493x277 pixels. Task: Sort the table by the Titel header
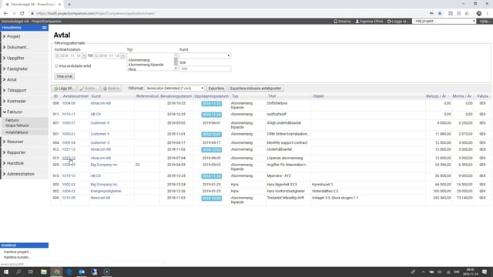click(272, 96)
